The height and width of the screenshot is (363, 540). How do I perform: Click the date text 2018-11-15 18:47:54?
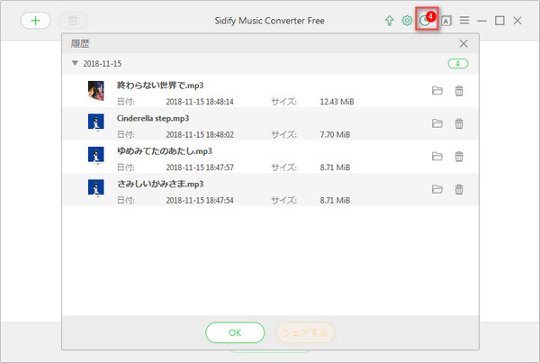[200, 200]
